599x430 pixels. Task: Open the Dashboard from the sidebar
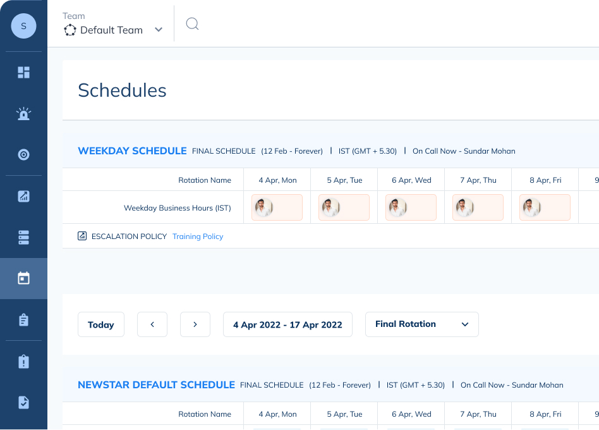23,72
